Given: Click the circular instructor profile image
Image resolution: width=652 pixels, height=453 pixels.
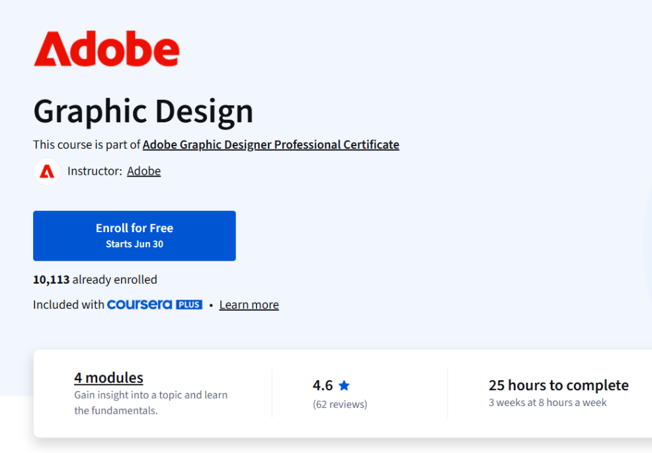Looking at the screenshot, I should click(x=47, y=171).
